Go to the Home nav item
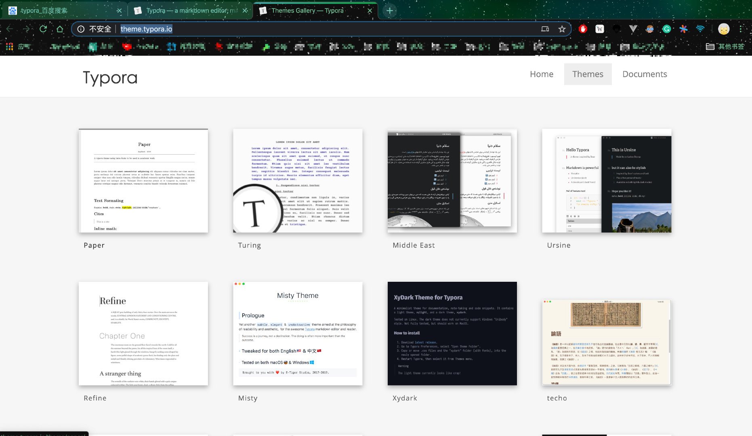This screenshot has height=436, width=752. pos(542,74)
